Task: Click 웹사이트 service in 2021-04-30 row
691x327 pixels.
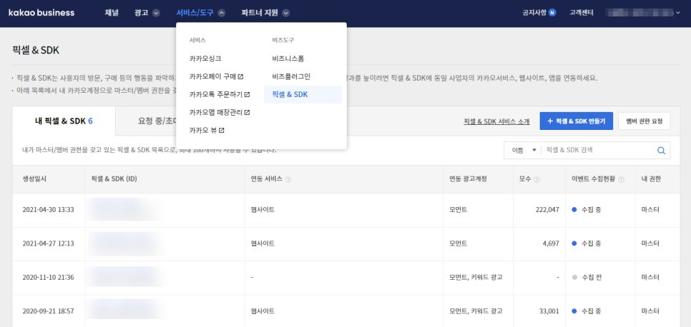Action: coord(263,210)
